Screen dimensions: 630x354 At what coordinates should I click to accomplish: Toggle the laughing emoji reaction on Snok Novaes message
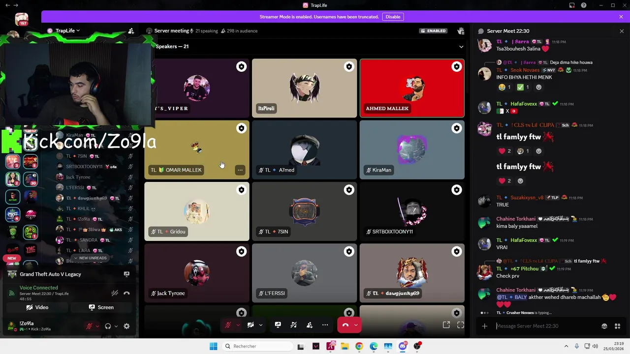505,87
